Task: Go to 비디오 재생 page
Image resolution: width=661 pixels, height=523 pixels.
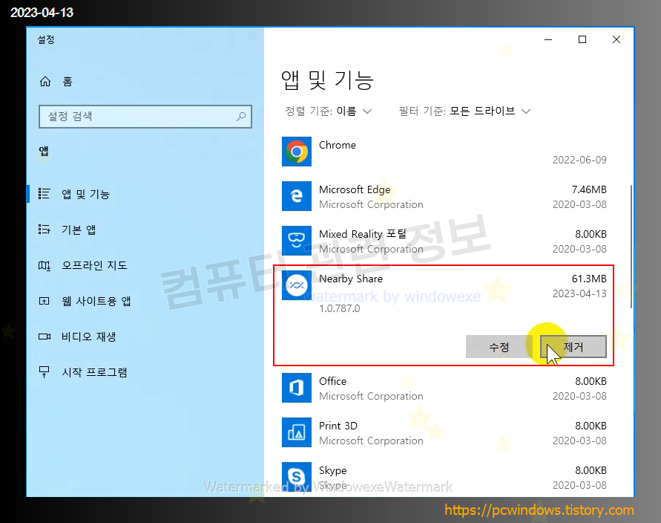Action: (88, 337)
